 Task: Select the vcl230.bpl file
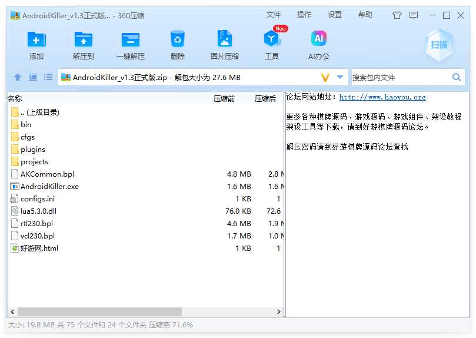click(x=145, y=236)
